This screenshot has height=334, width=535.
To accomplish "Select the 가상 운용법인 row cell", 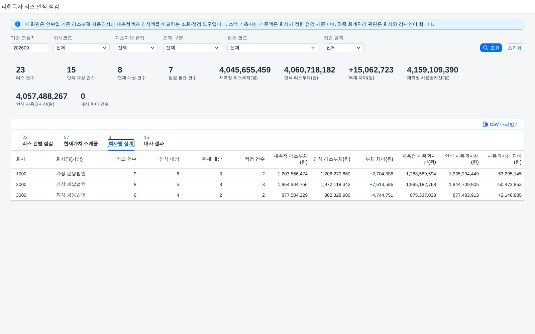I will click(71, 174).
